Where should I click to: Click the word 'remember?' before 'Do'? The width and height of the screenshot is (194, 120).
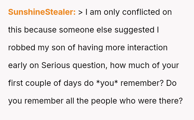tap(142, 83)
